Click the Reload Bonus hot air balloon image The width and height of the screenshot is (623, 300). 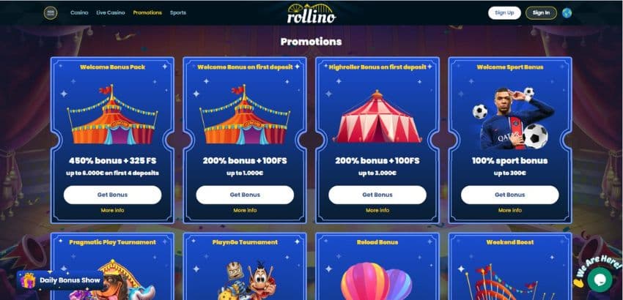pyautogui.click(x=376, y=281)
